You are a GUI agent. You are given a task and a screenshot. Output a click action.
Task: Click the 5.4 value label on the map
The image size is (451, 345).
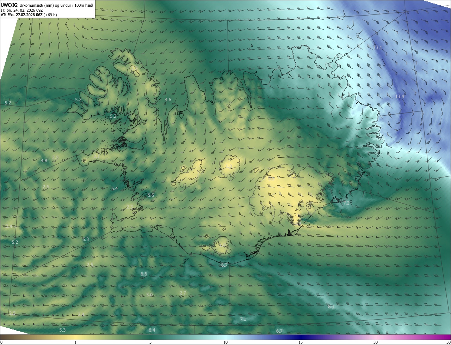coord(115,189)
